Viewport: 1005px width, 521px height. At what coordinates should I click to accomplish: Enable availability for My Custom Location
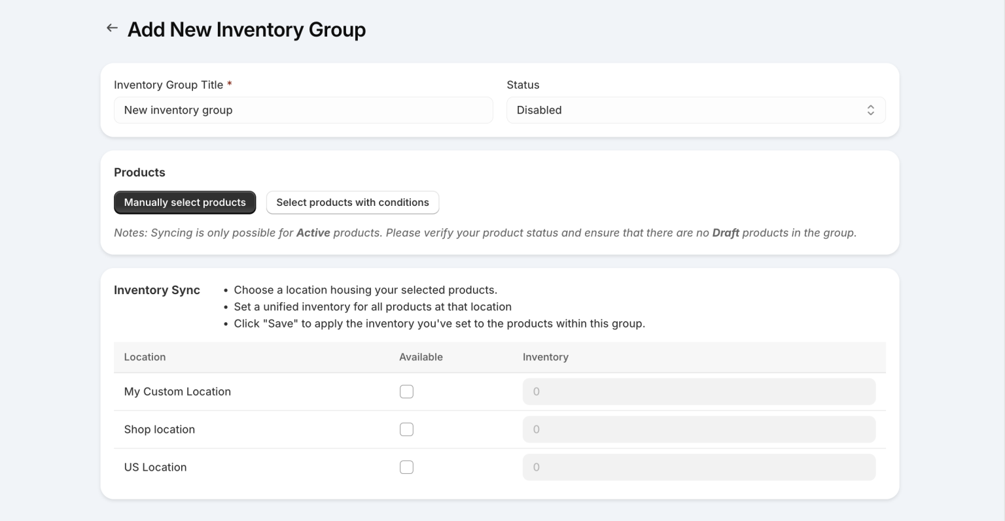pos(406,391)
